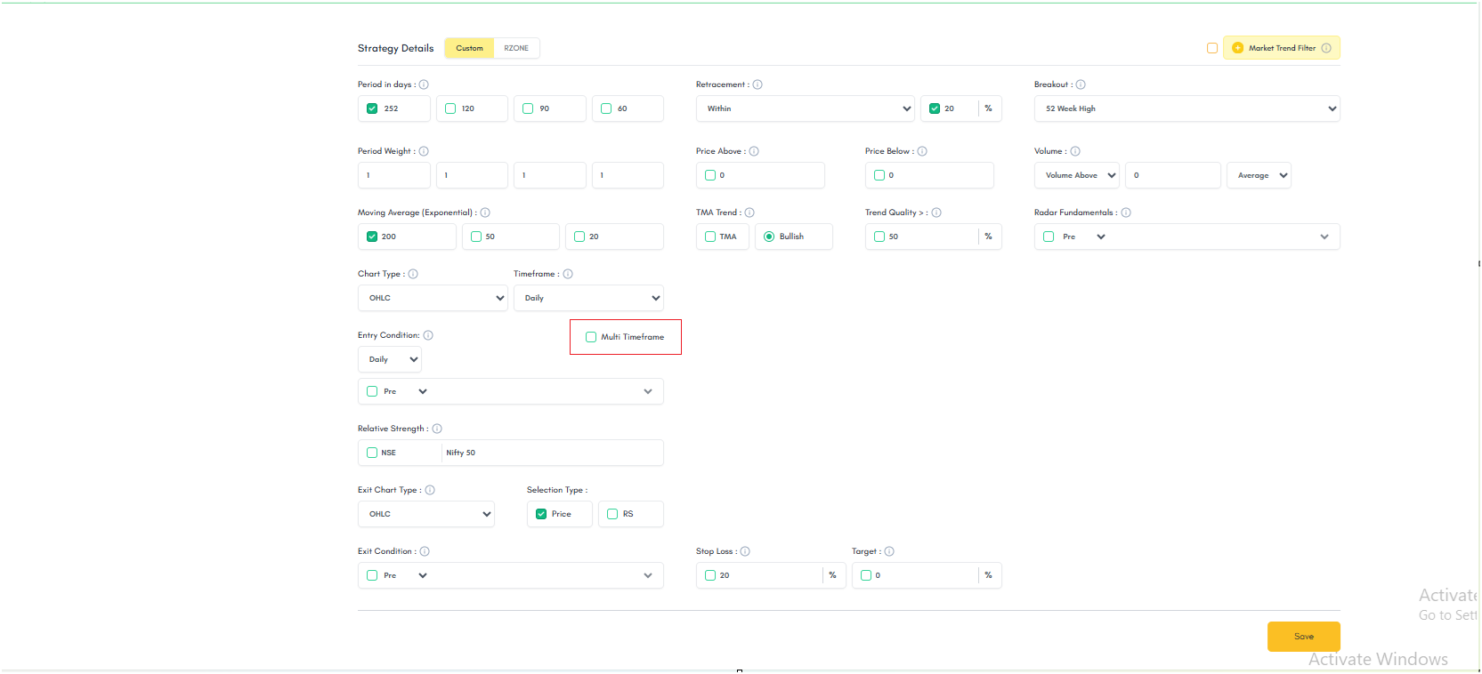Enable the 50 moving average checkbox
This screenshot has width=1482, height=674.
click(476, 237)
